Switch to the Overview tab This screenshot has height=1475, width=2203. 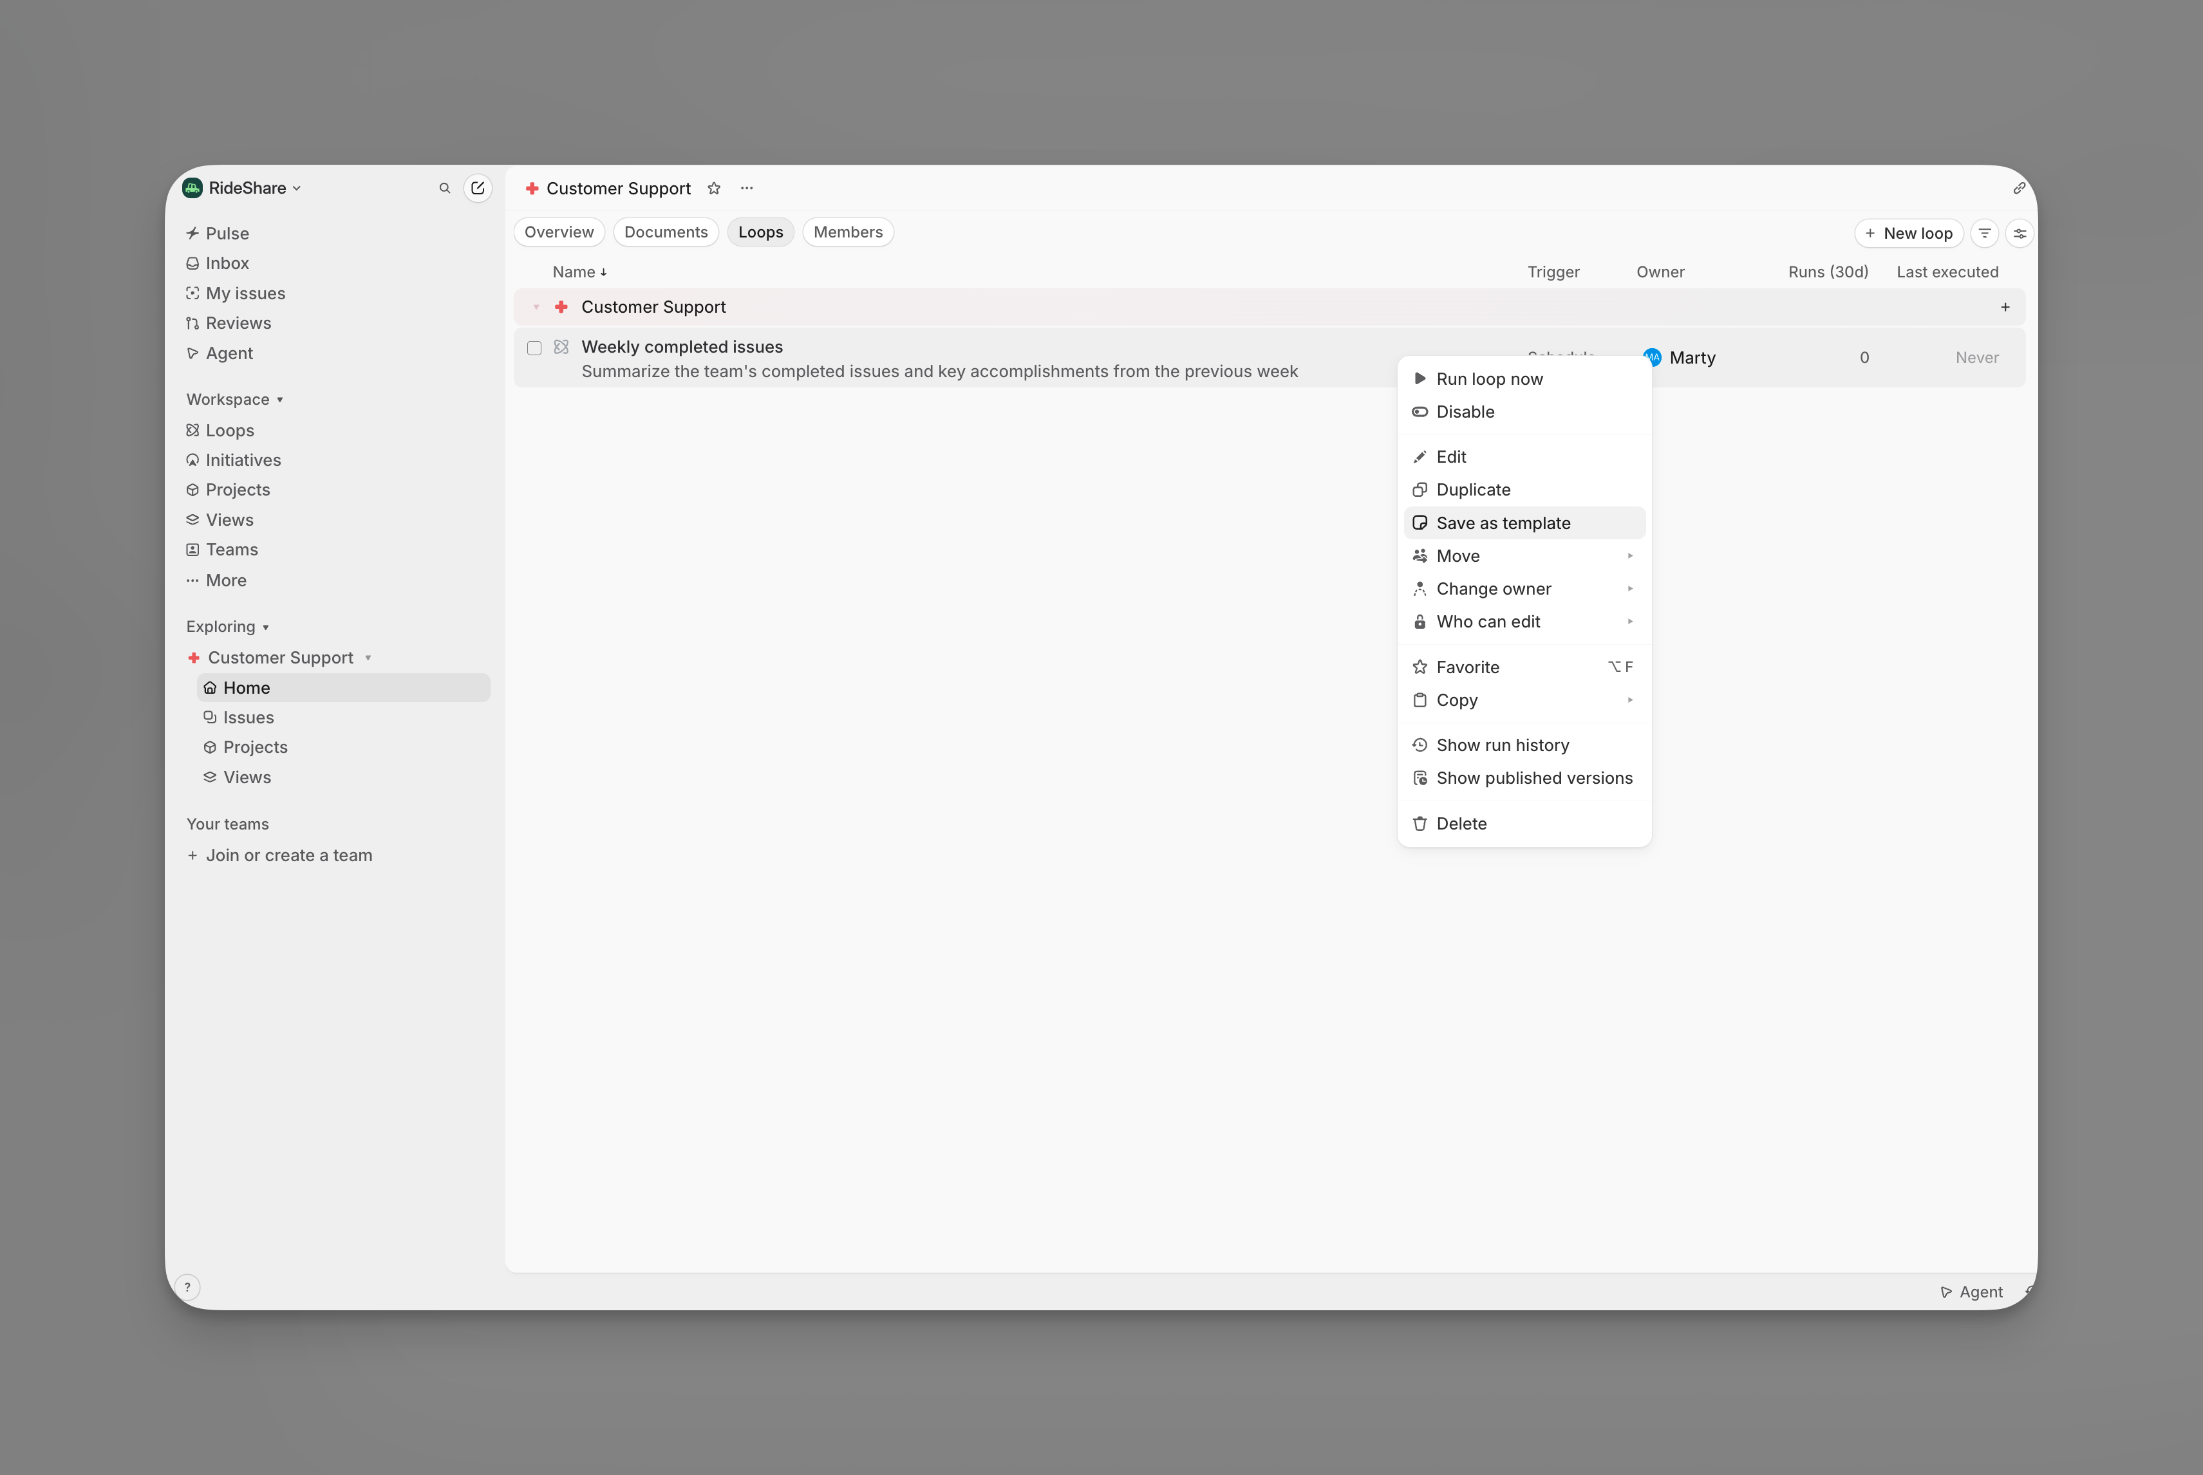(x=559, y=232)
